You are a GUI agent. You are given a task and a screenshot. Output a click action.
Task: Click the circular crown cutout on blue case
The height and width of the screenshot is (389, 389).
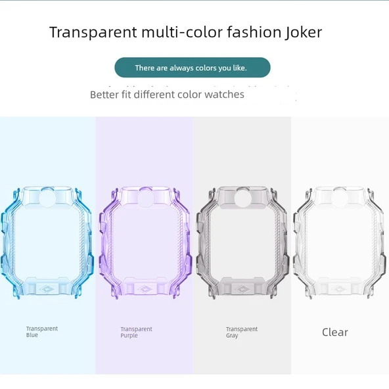49,198
